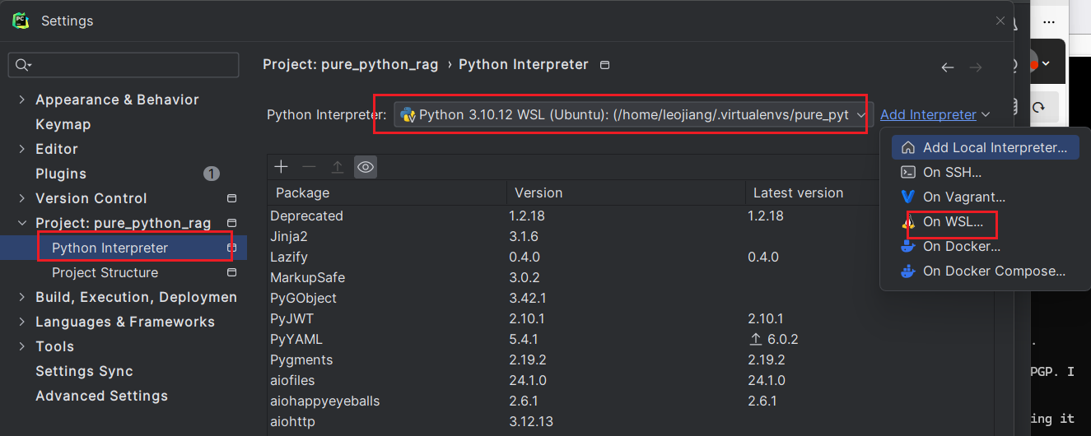Viewport: 1091px width, 436px height.
Task: Open the Plugins settings page
Action: tap(61, 174)
